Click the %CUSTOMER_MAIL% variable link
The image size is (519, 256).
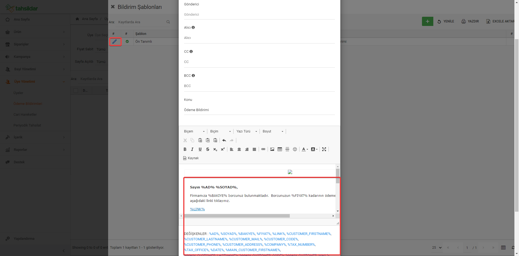tap(246, 239)
